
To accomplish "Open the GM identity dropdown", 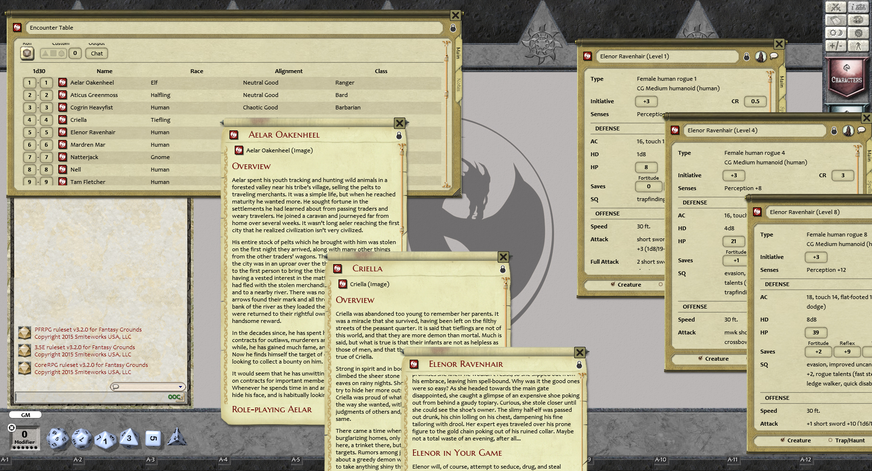I will coord(25,415).
